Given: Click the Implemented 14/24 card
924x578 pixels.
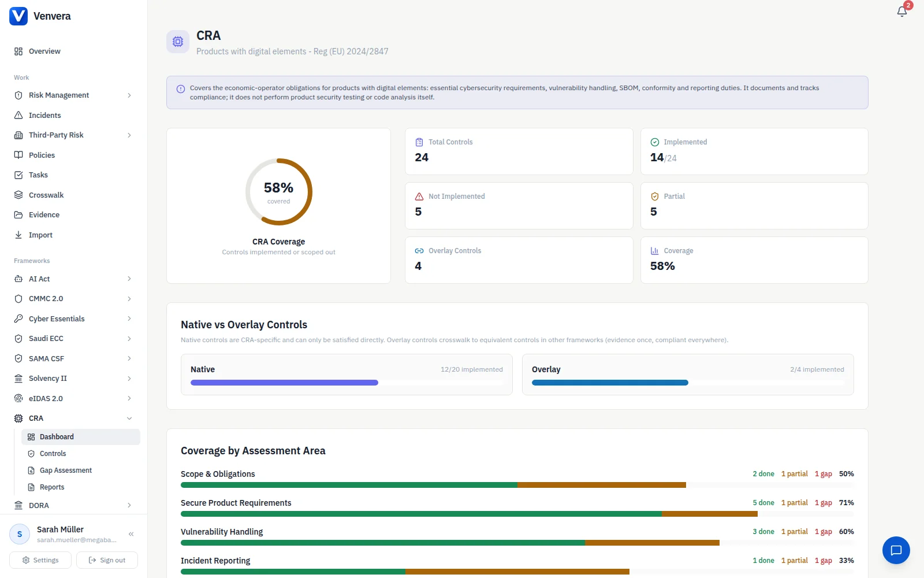Looking at the screenshot, I should point(754,151).
